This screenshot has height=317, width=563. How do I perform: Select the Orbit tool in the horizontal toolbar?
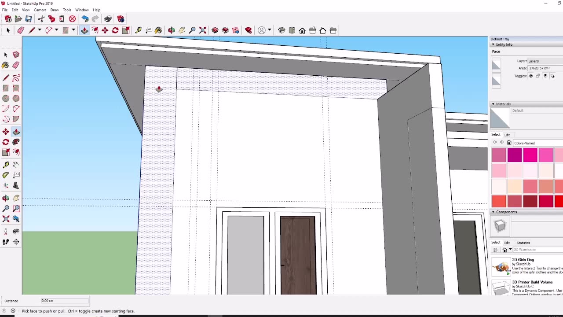(x=172, y=30)
